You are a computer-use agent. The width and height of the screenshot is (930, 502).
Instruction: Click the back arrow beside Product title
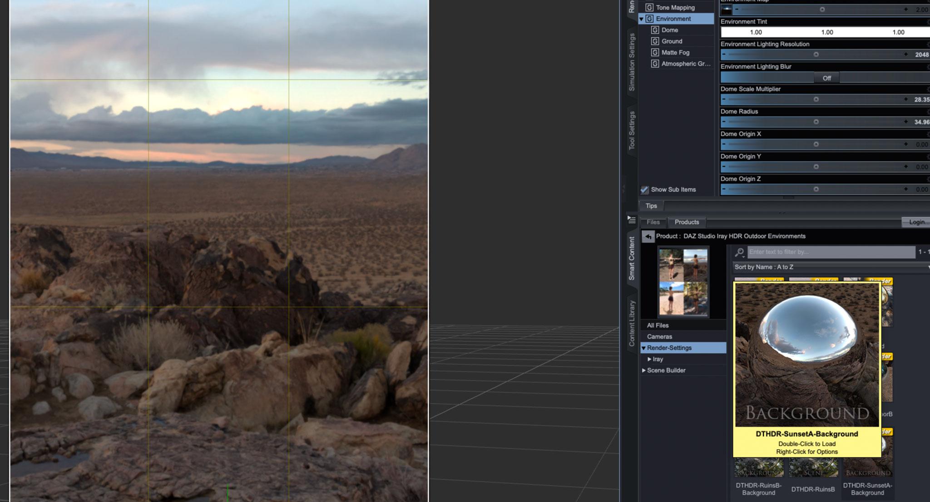click(x=648, y=236)
